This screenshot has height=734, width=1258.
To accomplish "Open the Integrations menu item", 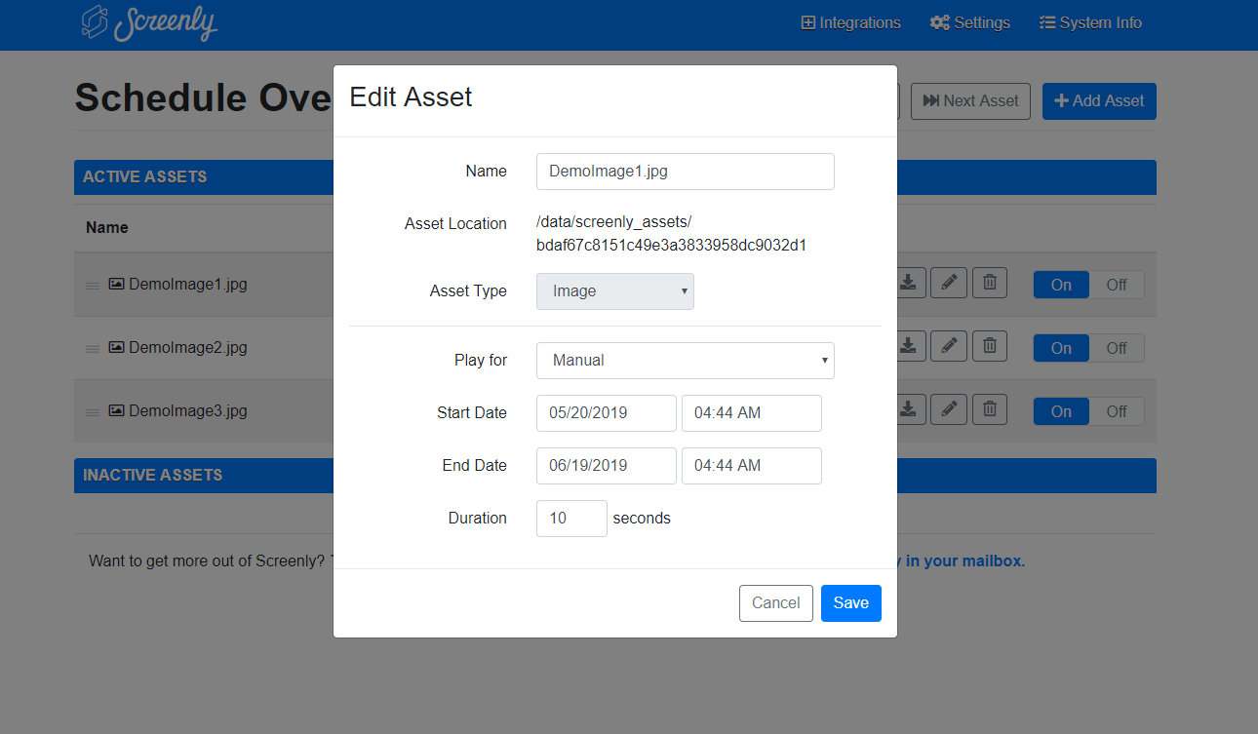I will [850, 22].
